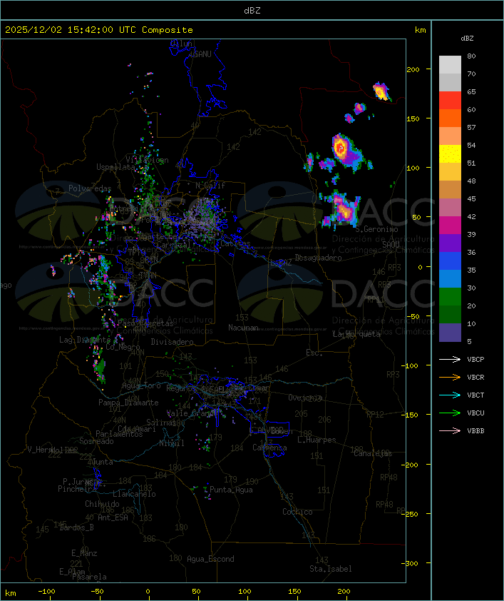Click the northeastern-most storm cell near 180 km

coord(381,91)
